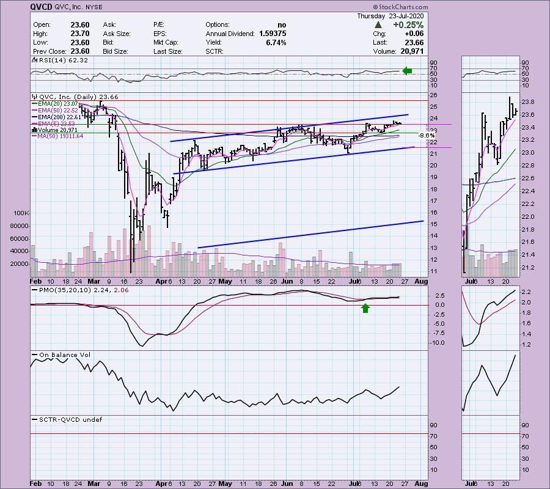This screenshot has width=550, height=489.
Task: Click the 80000 volume axis label
Action: click(x=20, y=226)
